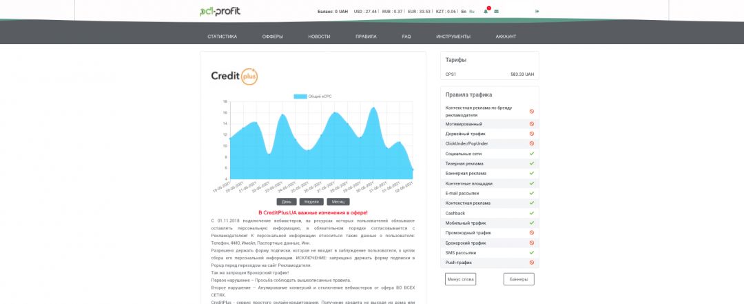The height and width of the screenshot is (304, 744).
Task: Click prohibited icon for ClickUnder/PopUnder
Action: 531,143
